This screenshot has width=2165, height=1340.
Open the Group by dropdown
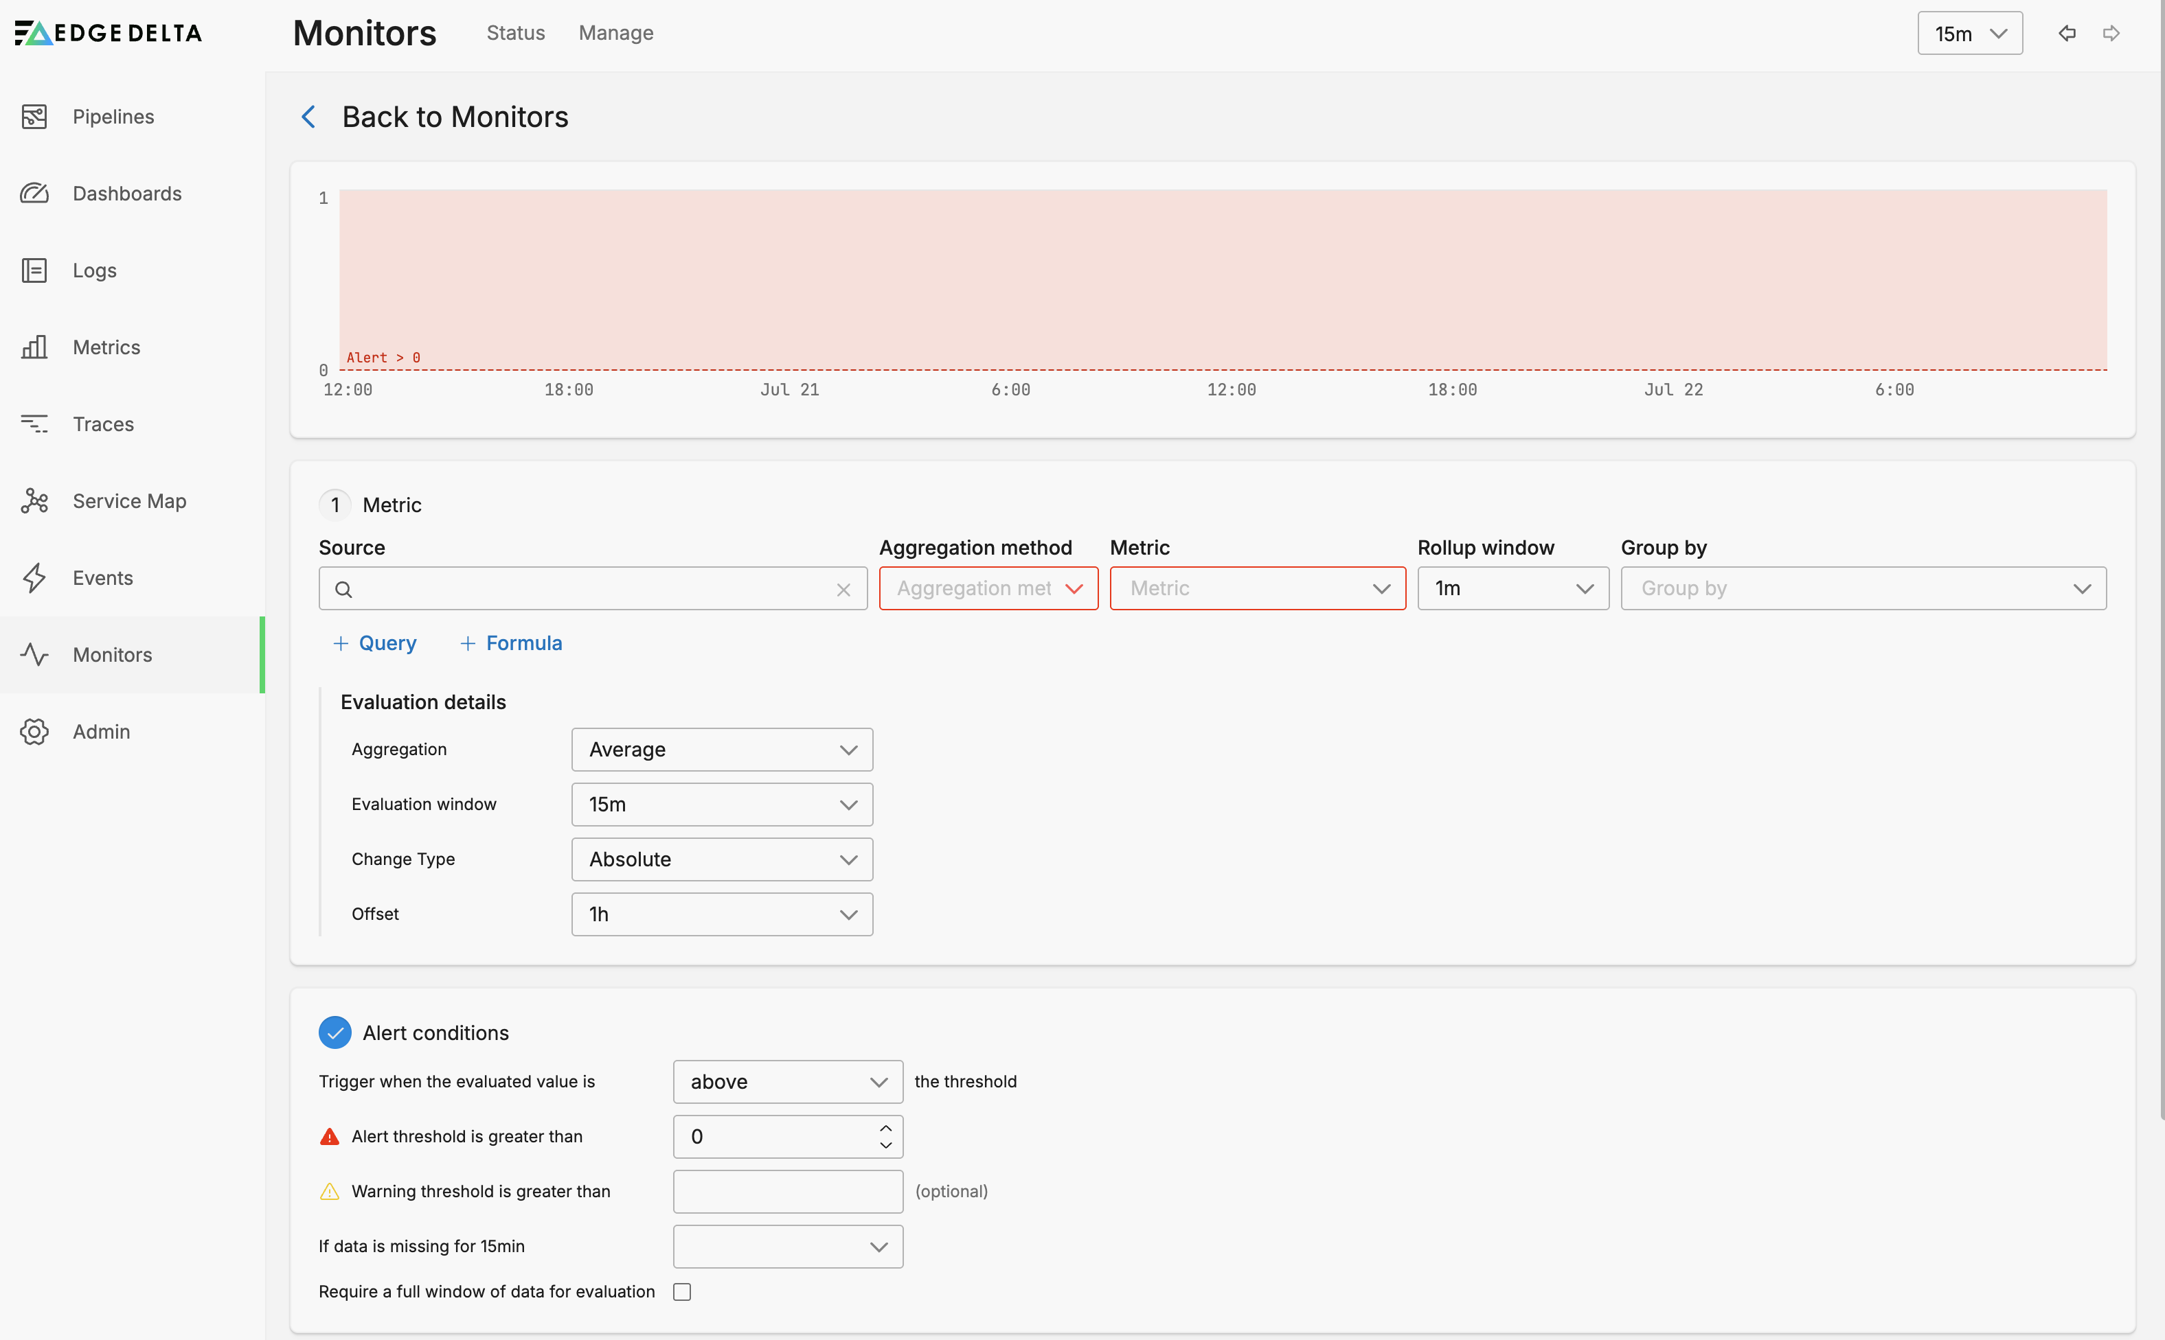[1863, 588]
